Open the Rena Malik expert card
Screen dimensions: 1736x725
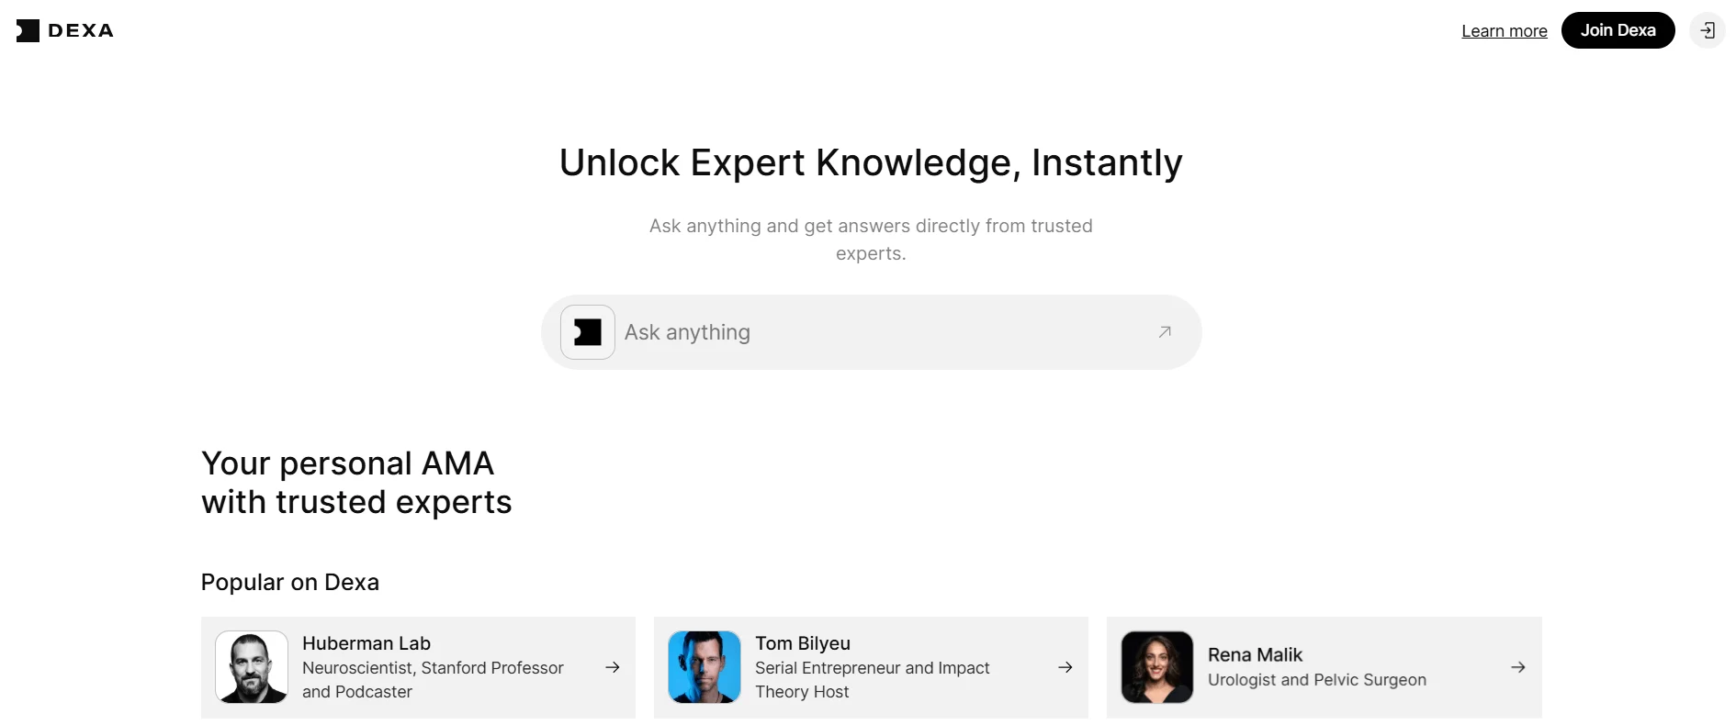1324,667
